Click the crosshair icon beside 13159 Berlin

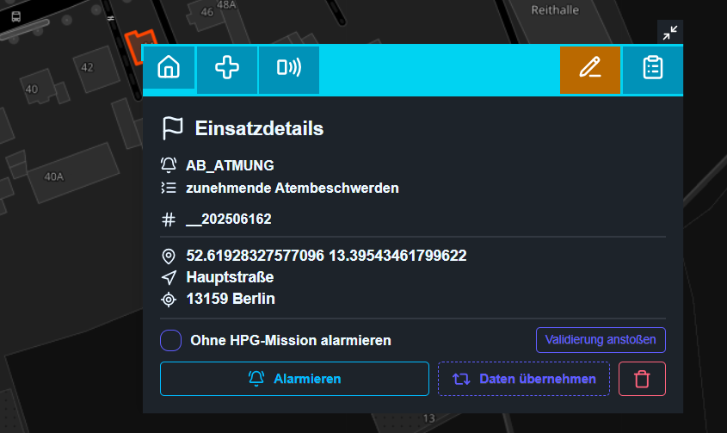pyautogui.click(x=169, y=300)
